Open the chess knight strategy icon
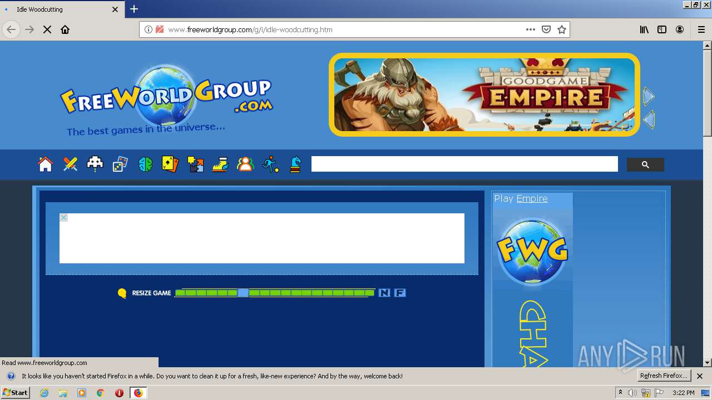 click(x=295, y=164)
